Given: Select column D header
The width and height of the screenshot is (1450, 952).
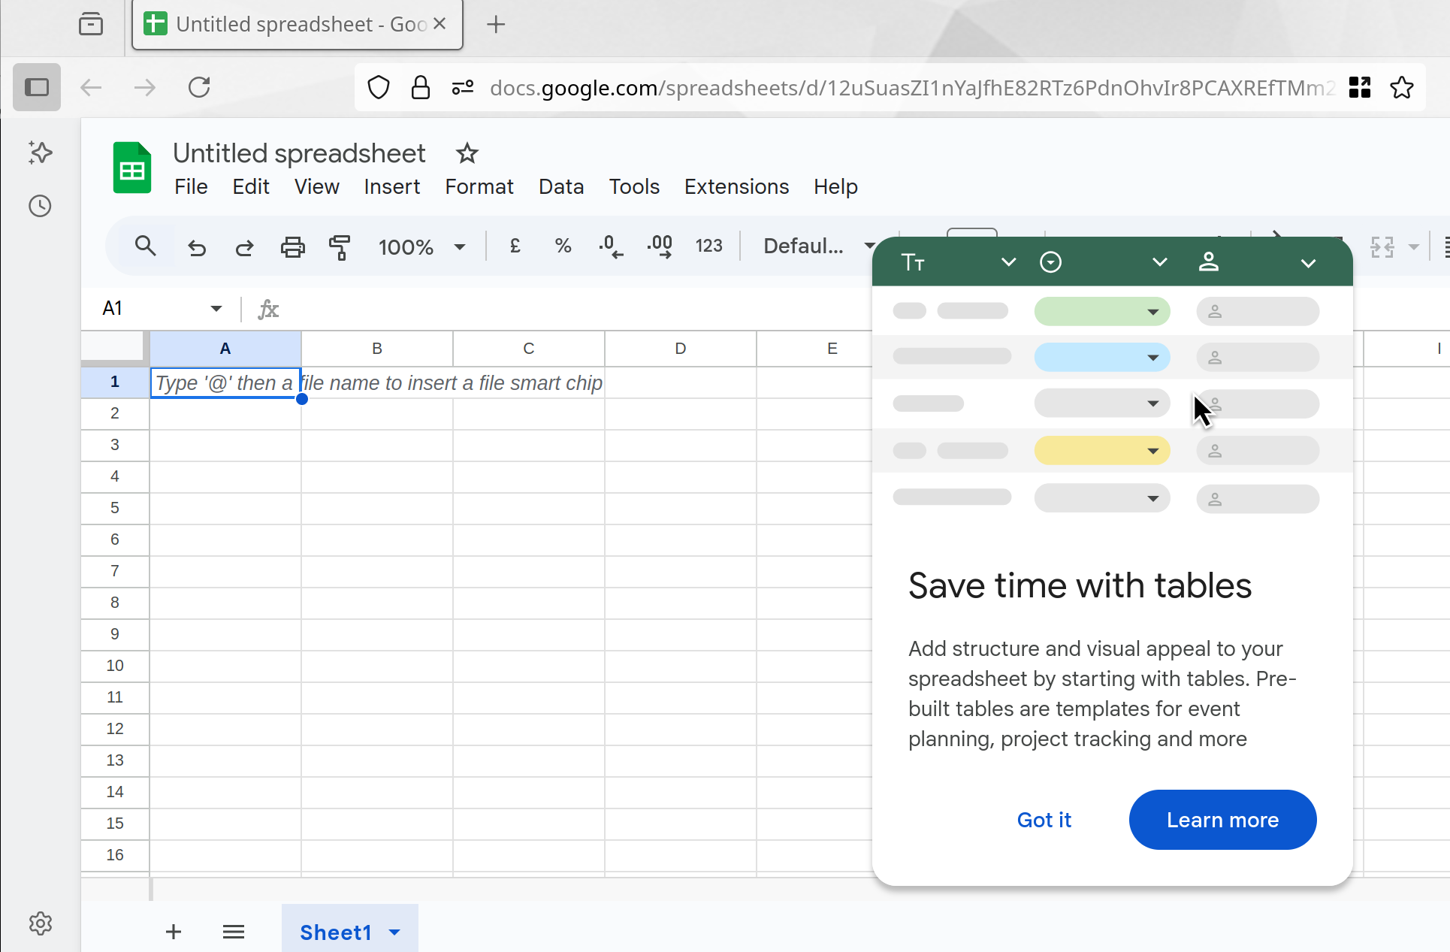Looking at the screenshot, I should (x=681, y=349).
